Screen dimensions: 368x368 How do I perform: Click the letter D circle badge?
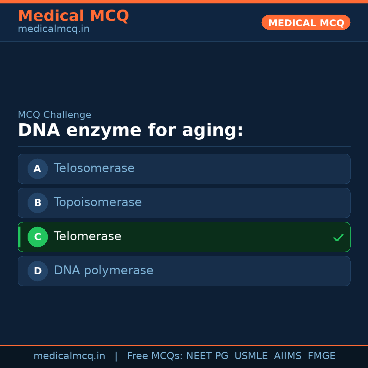(37, 271)
